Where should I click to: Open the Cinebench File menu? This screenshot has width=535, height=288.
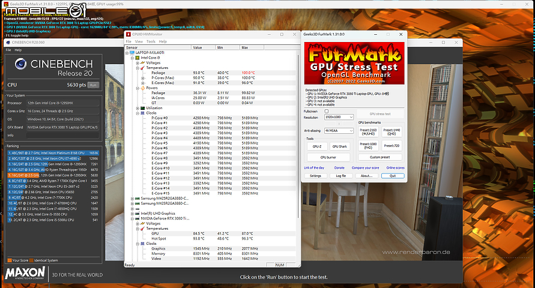8,50
